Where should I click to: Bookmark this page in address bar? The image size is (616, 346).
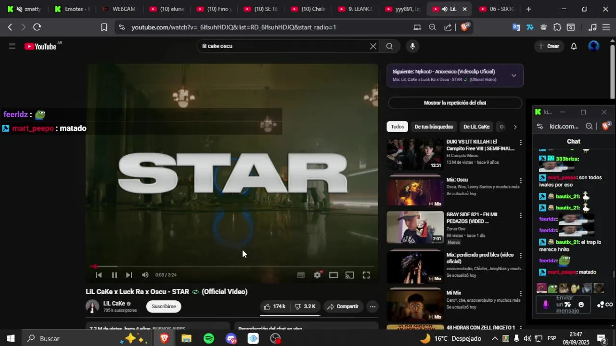[x=104, y=27]
